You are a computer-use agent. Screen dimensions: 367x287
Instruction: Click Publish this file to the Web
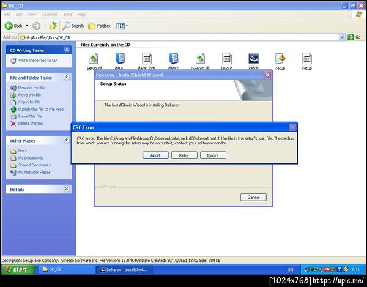pyautogui.click(x=41, y=109)
